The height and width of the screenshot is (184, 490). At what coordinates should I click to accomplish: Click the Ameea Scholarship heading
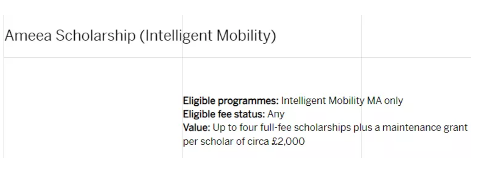coord(140,36)
